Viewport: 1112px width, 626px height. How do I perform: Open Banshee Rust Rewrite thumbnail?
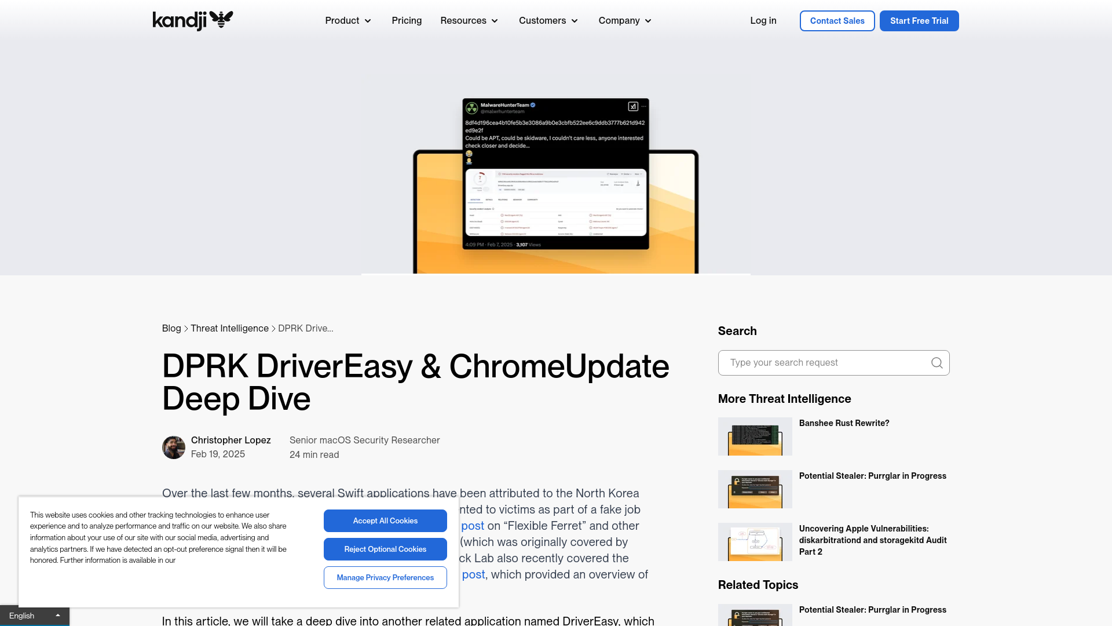pyautogui.click(x=755, y=436)
